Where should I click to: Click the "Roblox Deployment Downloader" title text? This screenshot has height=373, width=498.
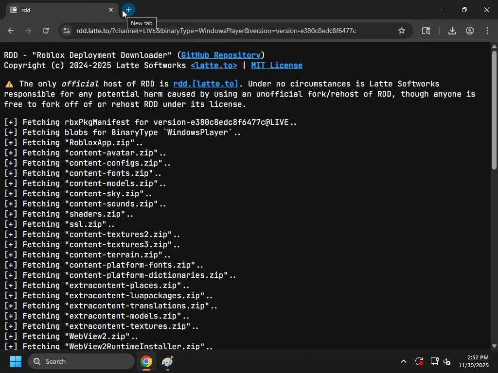[102, 55]
